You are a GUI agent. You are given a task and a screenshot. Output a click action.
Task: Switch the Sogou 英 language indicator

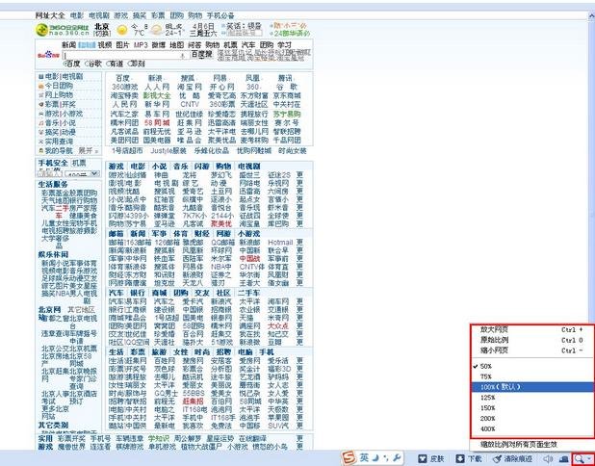(x=364, y=457)
